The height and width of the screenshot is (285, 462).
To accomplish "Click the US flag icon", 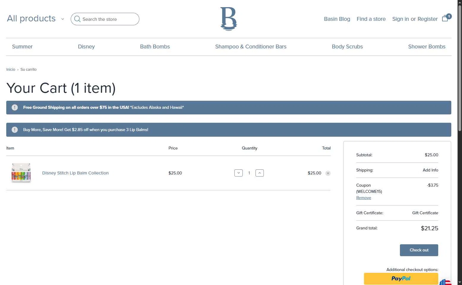I will (x=445, y=282).
